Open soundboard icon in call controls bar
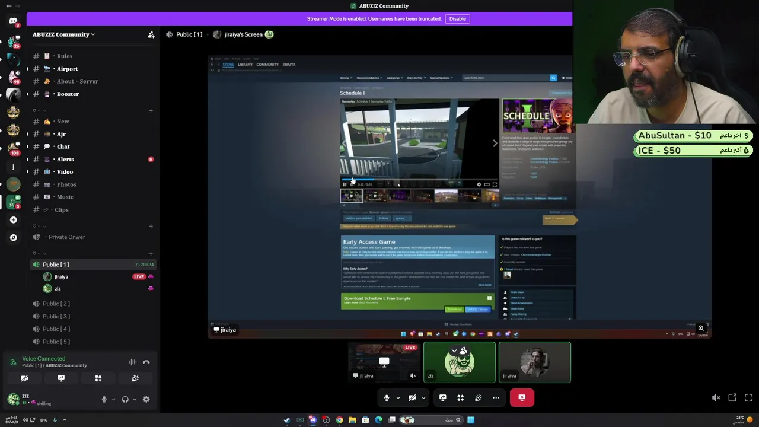Image resolution: width=759 pixels, height=427 pixels. pyautogui.click(x=478, y=397)
